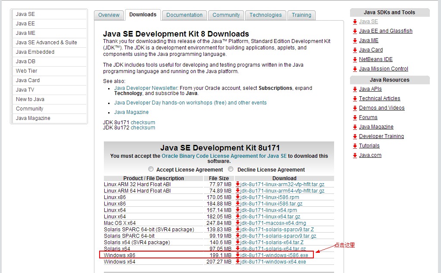
Task: Click download icon for linux-i586.tar.gz
Action: 238,203
